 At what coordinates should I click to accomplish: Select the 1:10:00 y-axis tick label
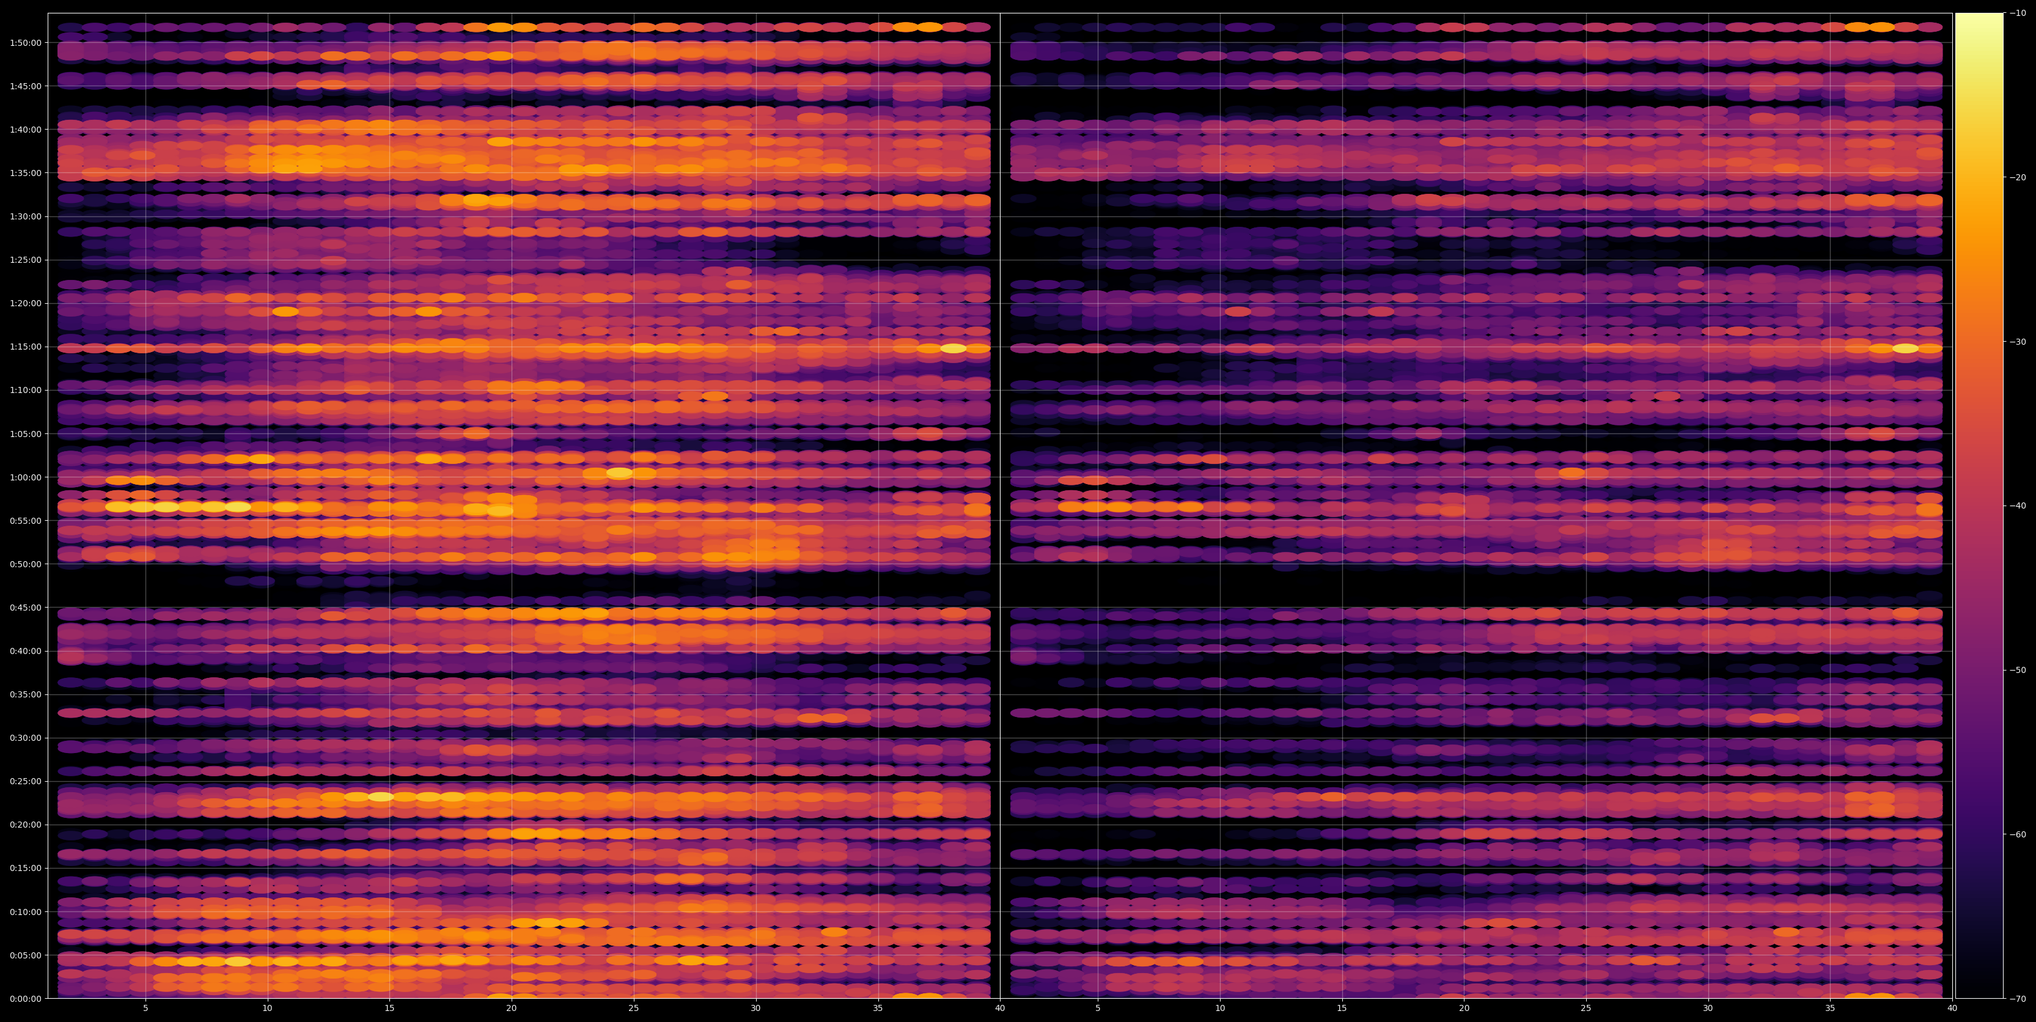26,390
